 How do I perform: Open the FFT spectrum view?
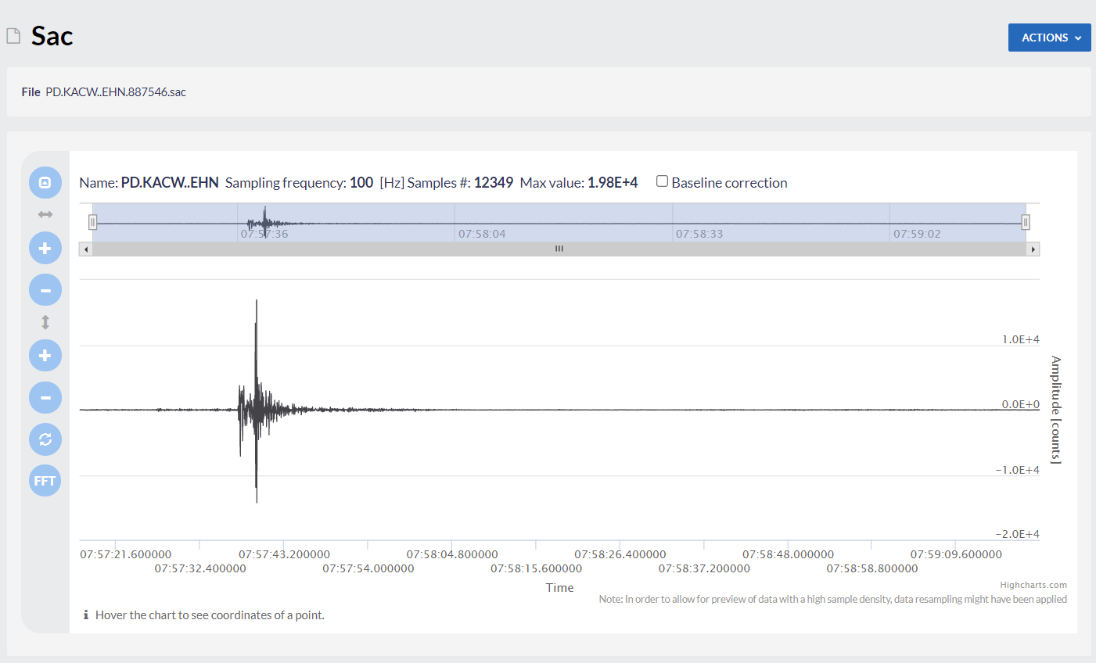pos(45,481)
